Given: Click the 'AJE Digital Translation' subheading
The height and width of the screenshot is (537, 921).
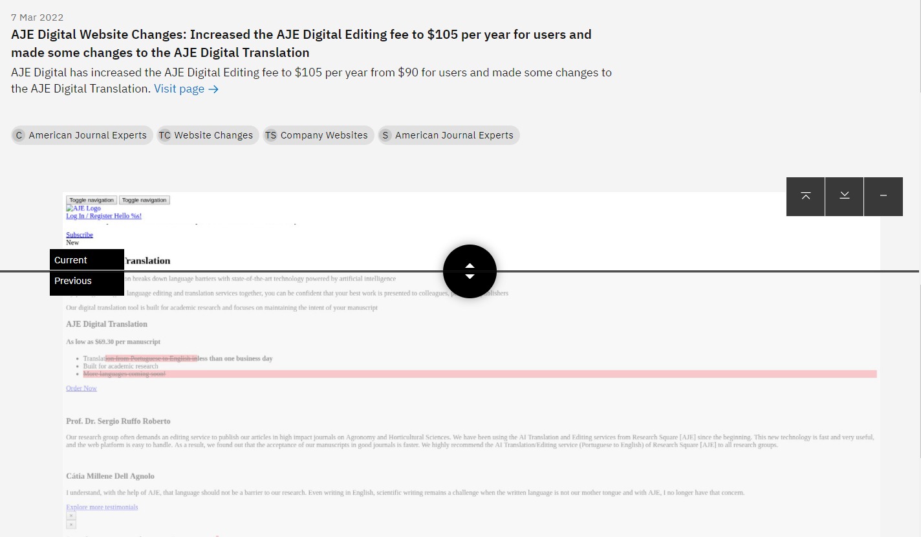Looking at the screenshot, I should pyautogui.click(x=107, y=324).
